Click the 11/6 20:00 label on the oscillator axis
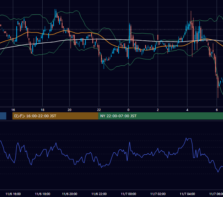 coord(70,194)
